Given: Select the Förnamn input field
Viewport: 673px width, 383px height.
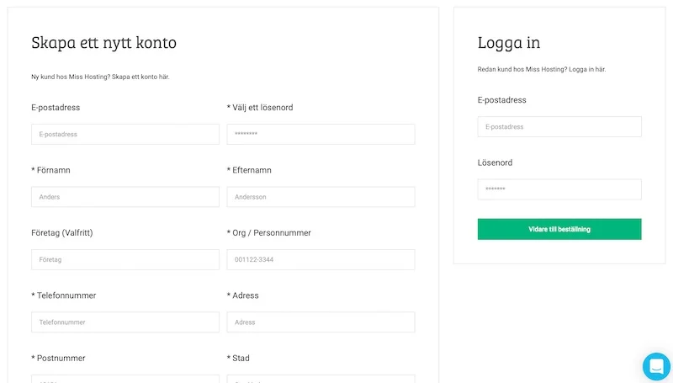Looking at the screenshot, I should [x=125, y=197].
